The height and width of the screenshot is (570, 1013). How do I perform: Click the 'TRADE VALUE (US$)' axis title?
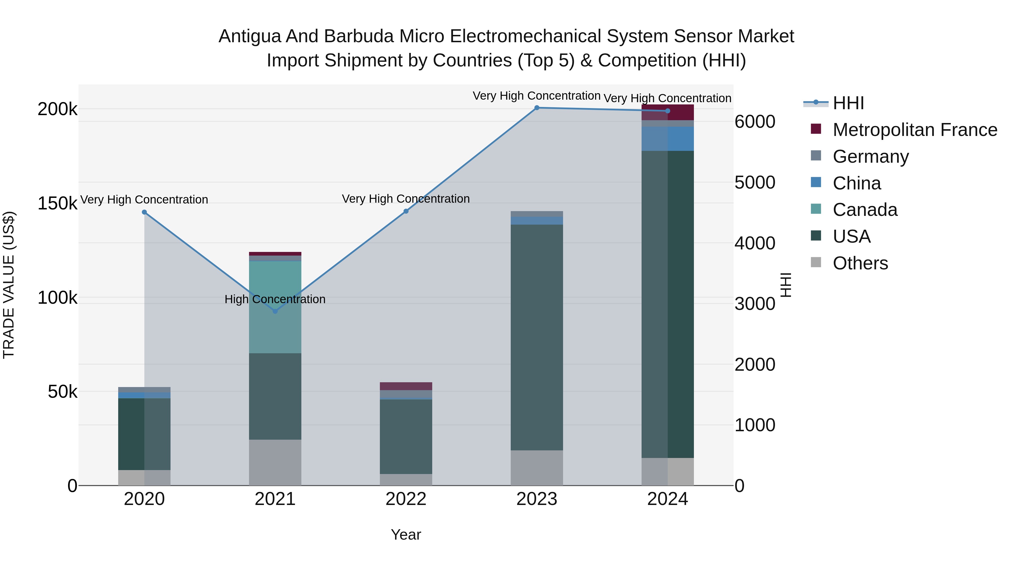click(x=9, y=285)
